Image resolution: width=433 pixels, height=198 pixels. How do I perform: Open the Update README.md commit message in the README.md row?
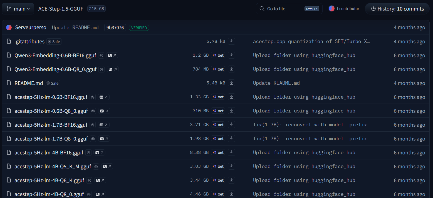[276, 83]
